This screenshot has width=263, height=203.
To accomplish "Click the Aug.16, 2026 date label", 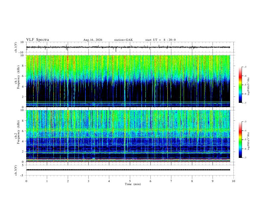I will [93, 40].
